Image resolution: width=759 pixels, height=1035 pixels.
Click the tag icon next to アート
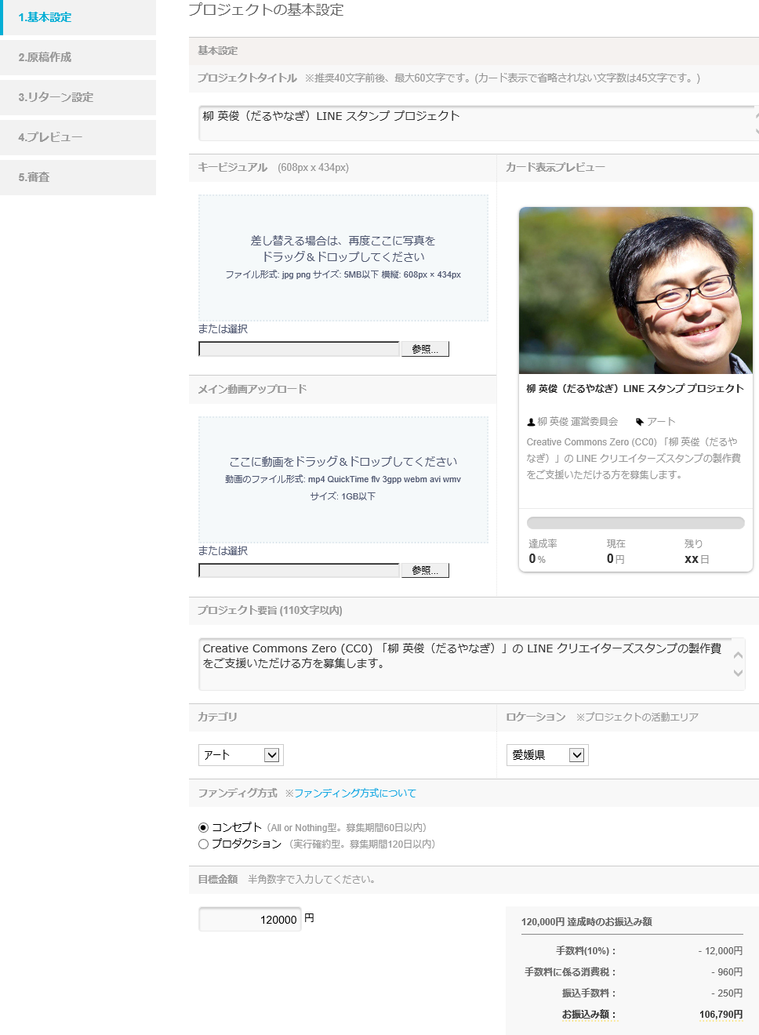tap(640, 422)
